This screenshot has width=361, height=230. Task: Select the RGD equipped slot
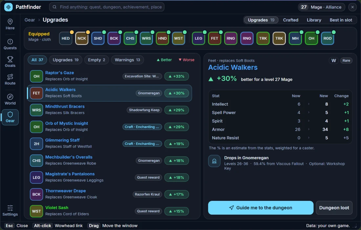tap(328, 38)
